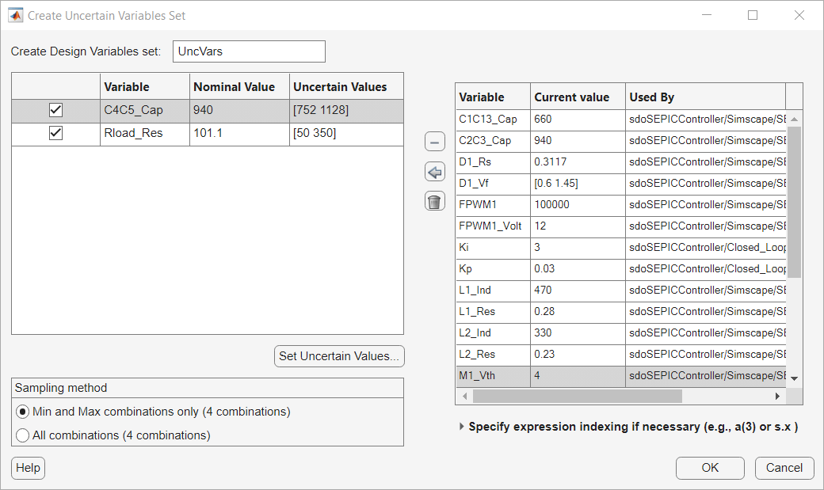Expand the Specify expression indexing section
The image size is (824, 490).
(x=462, y=427)
